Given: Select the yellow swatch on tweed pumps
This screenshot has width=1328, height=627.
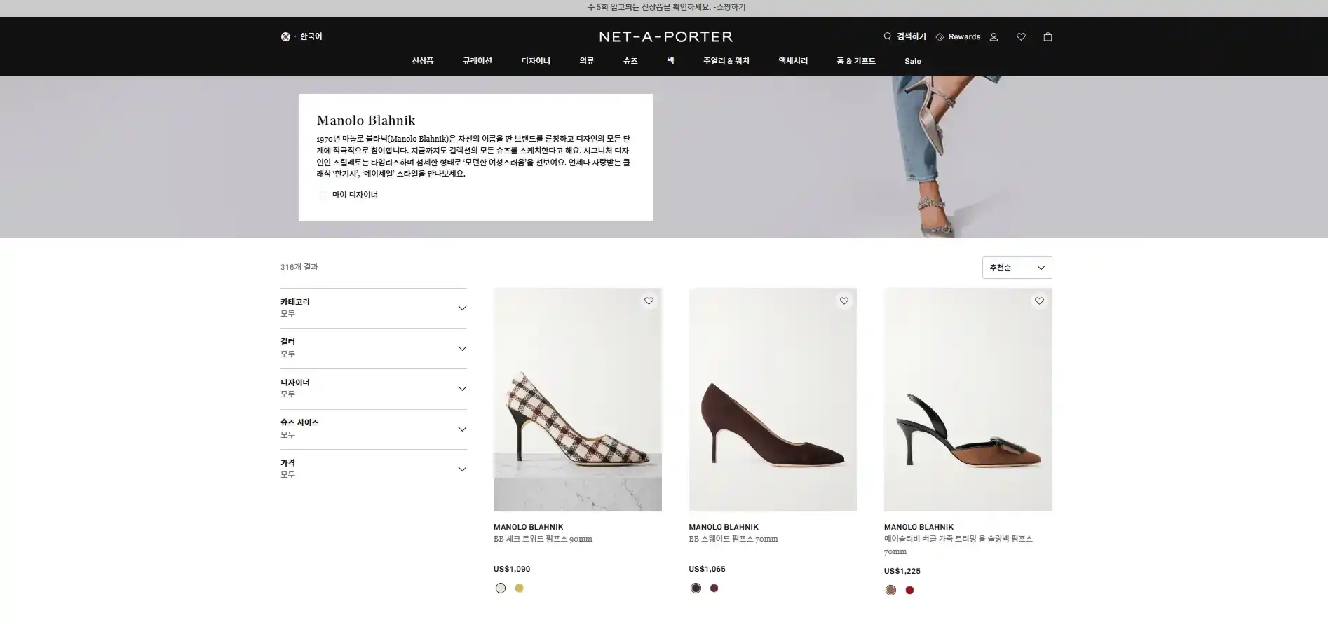Looking at the screenshot, I should coord(519,588).
